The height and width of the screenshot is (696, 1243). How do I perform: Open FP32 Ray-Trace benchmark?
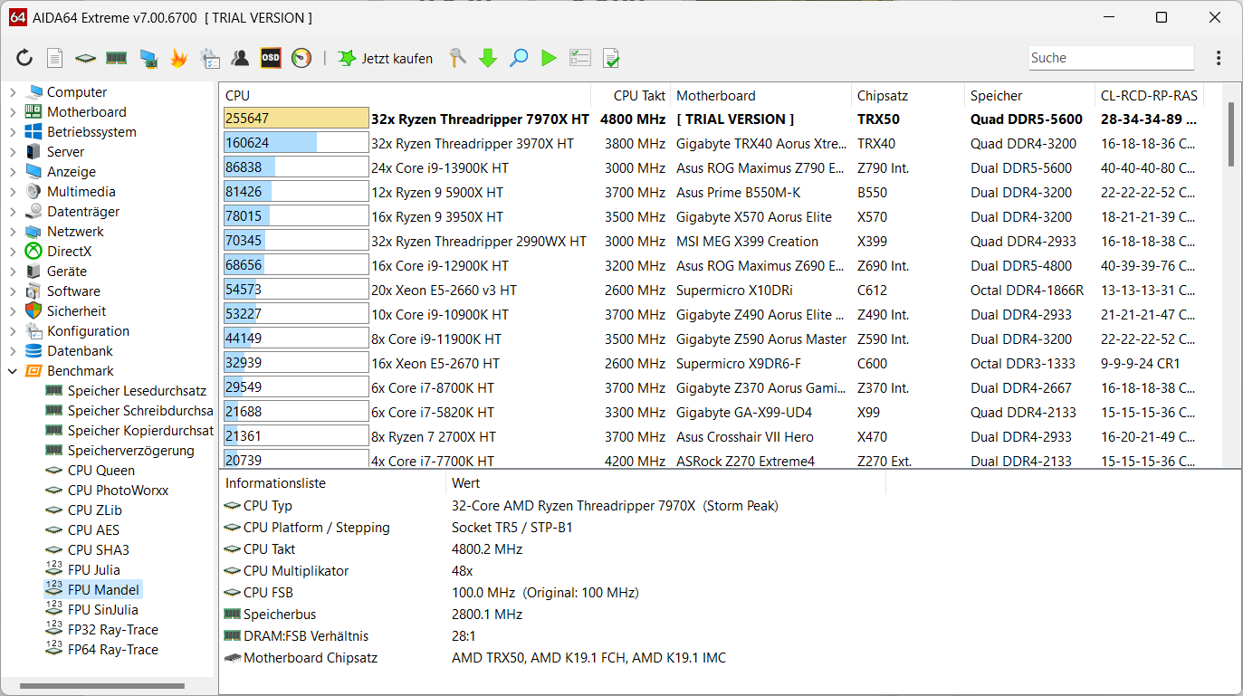point(112,630)
